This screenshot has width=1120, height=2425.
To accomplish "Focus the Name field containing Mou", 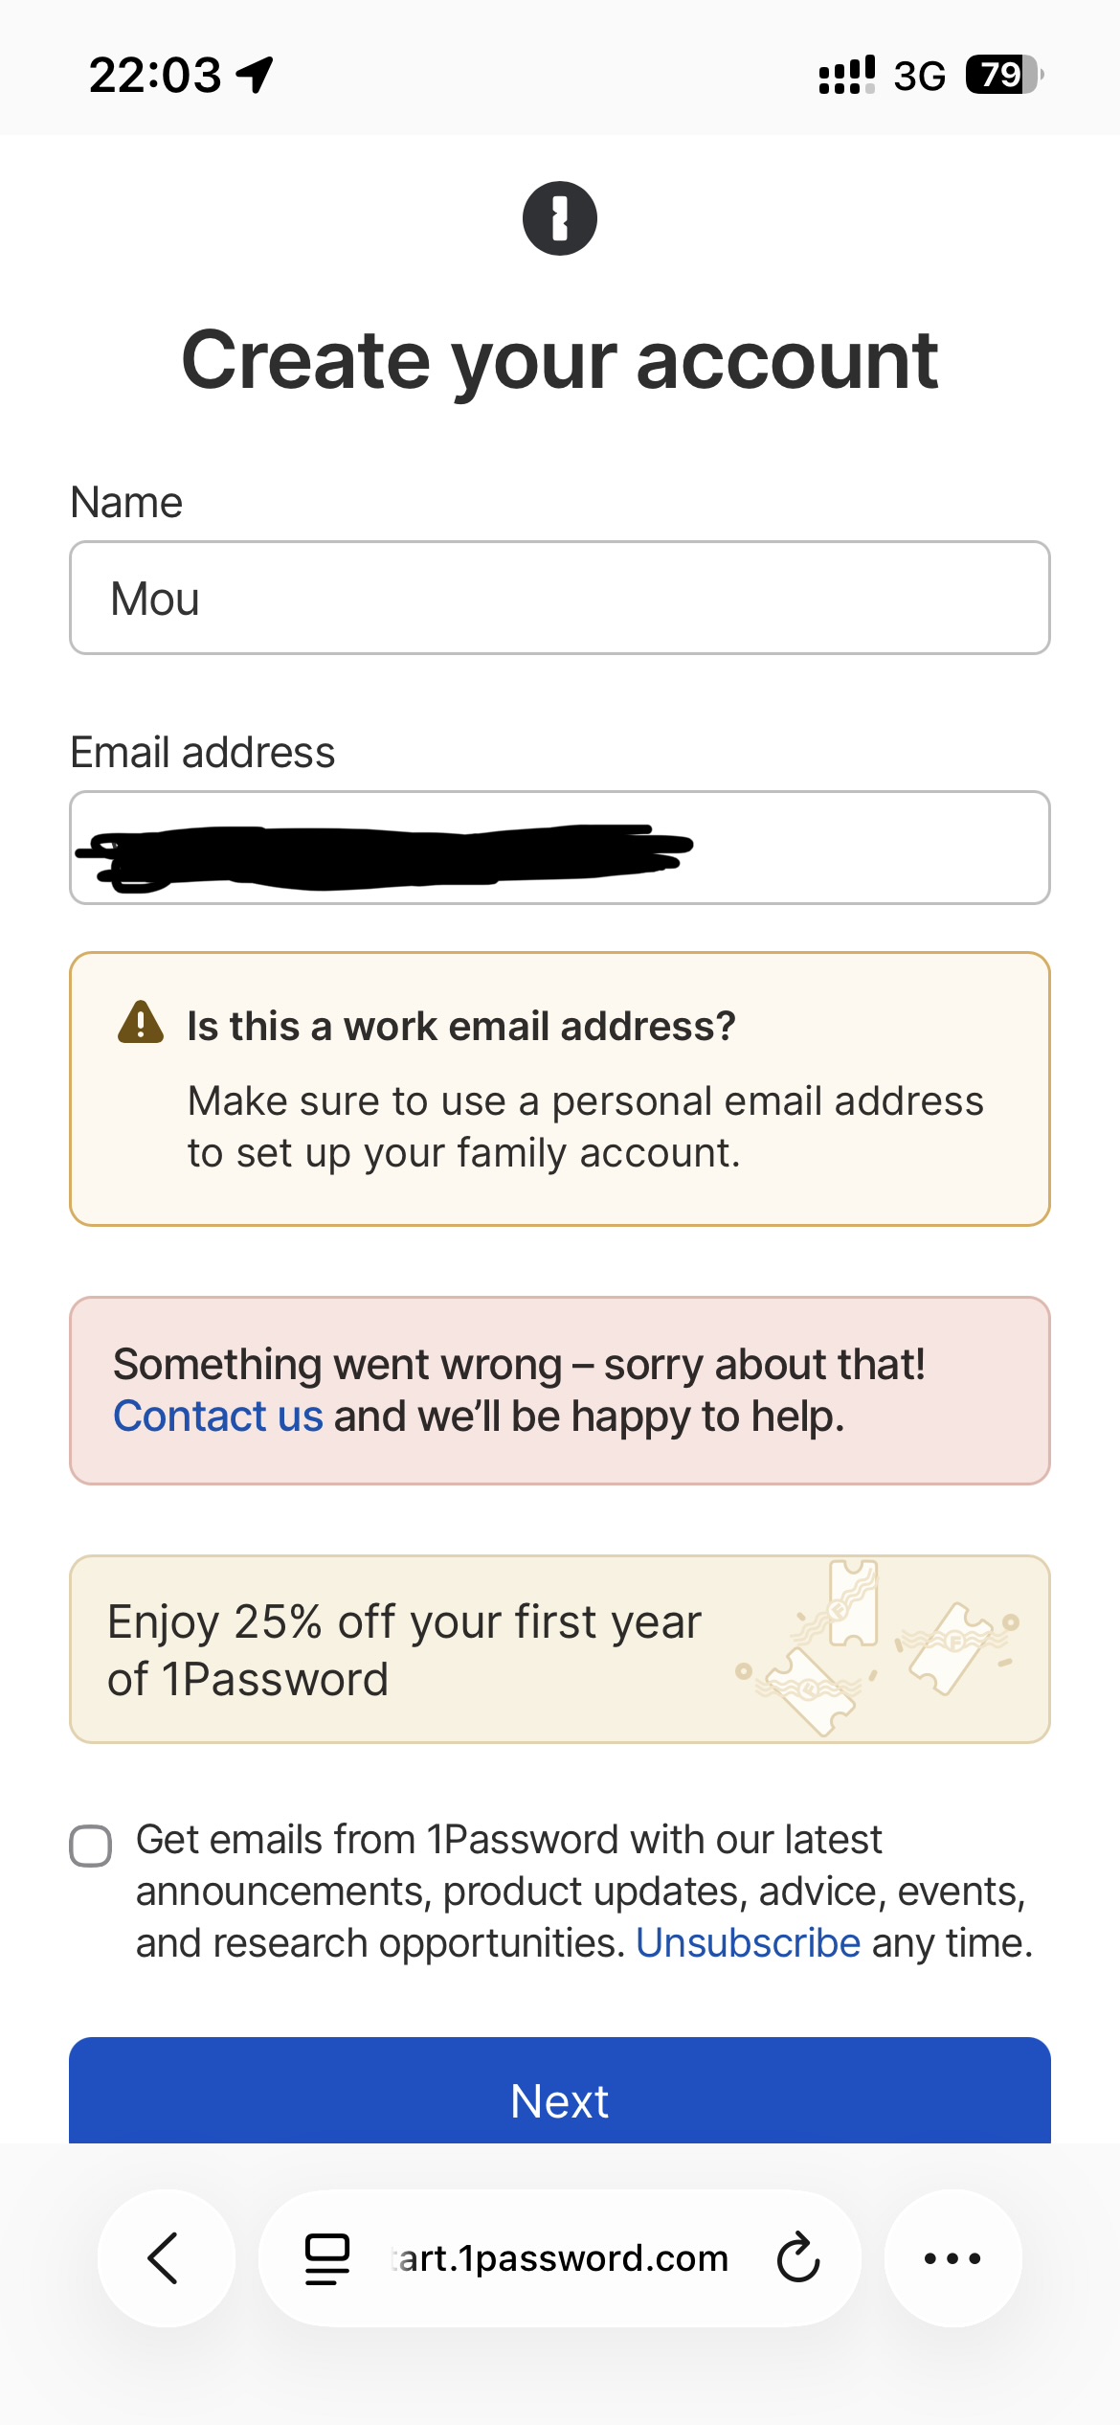I will [x=560, y=599].
